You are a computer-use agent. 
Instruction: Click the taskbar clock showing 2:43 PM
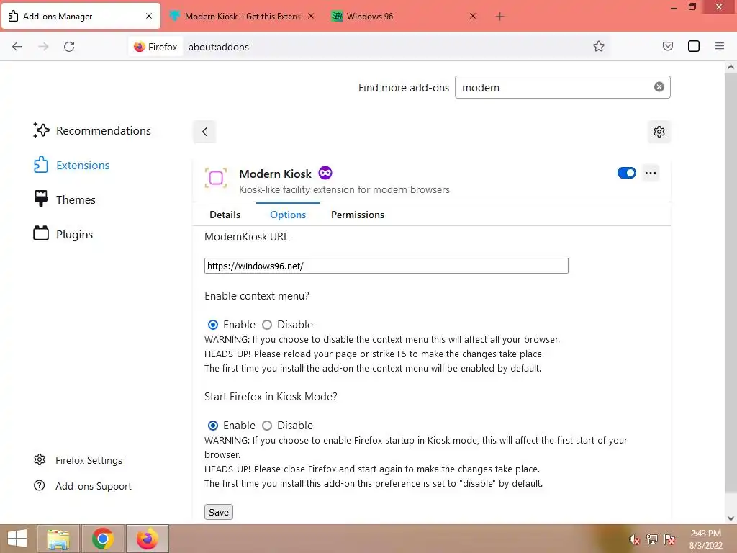(x=705, y=539)
